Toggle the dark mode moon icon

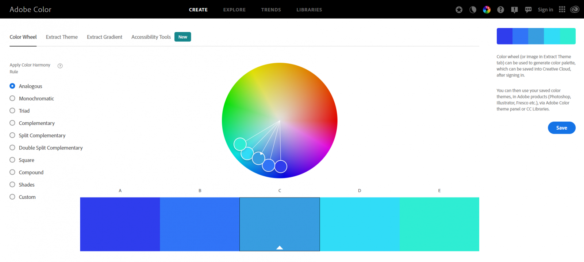[x=473, y=10]
